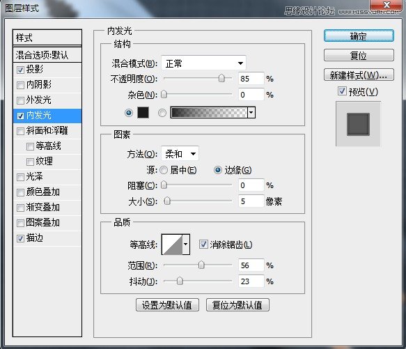Click the opacity value field 85
Screen dimensions: 406x349
pyautogui.click(x=251, y=79)
